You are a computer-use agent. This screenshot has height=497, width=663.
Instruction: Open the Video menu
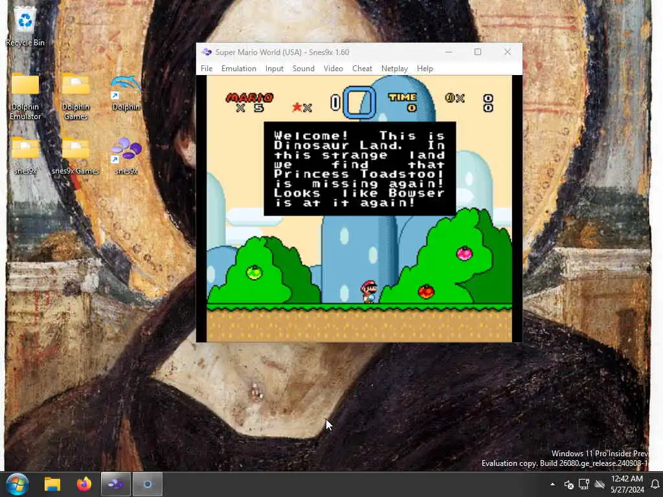click(x=333, y=69)
